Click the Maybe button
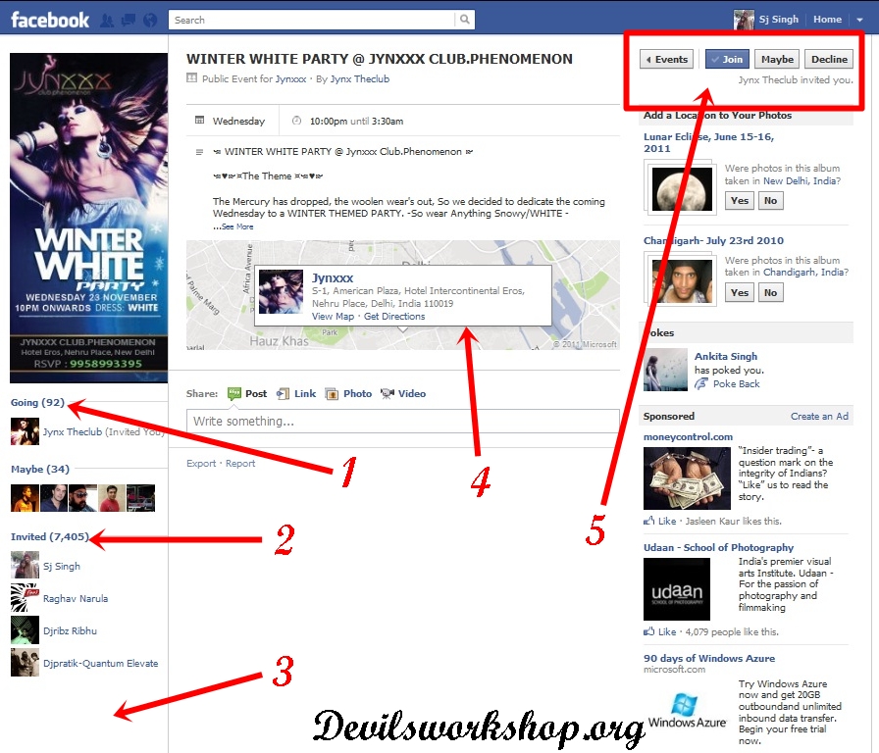The image size is (879, 753). 777,60
